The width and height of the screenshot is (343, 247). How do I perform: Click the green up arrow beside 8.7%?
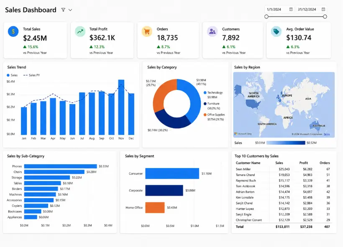159,47
